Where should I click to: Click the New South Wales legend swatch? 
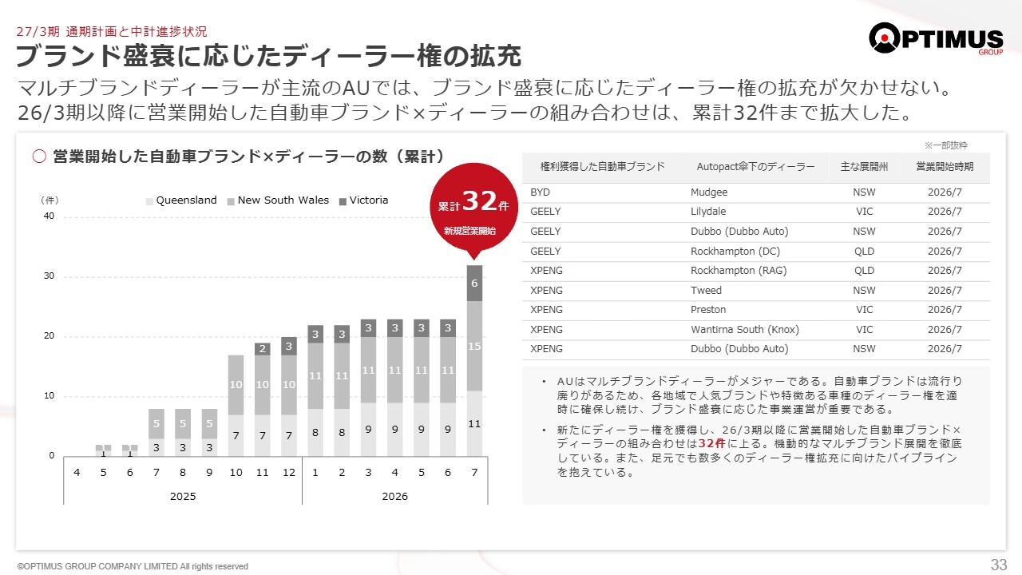coord(231,201)
